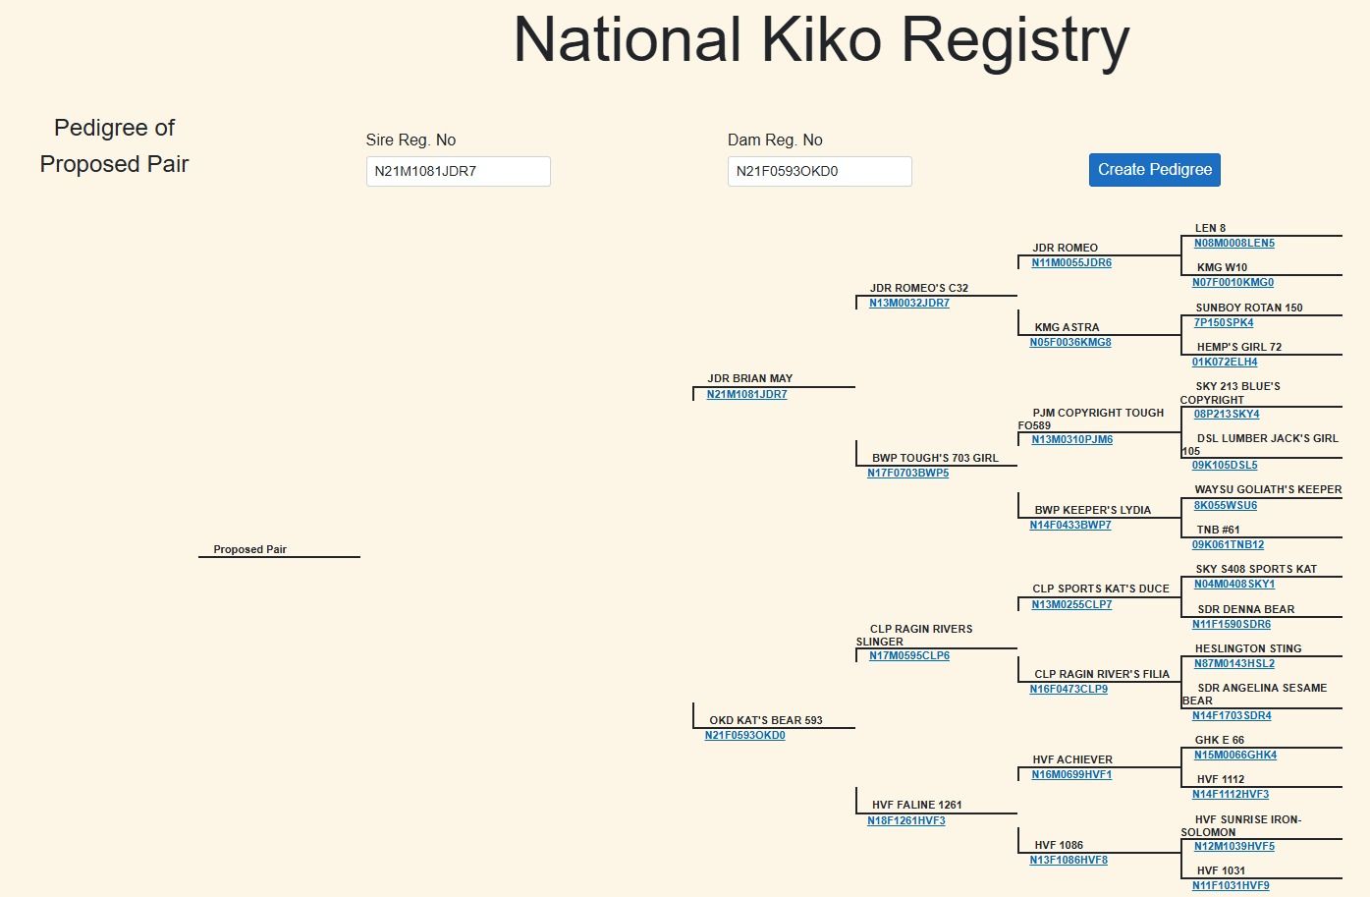This screenshot has width=1370, height=897.
Task: Click N08M0008LEN5 link under LEN 8
Action: coord(1234,243)
